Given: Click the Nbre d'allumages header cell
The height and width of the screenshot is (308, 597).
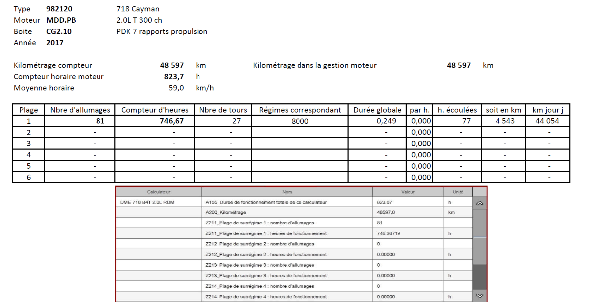Looking at the screenshot, I should 81,110.
